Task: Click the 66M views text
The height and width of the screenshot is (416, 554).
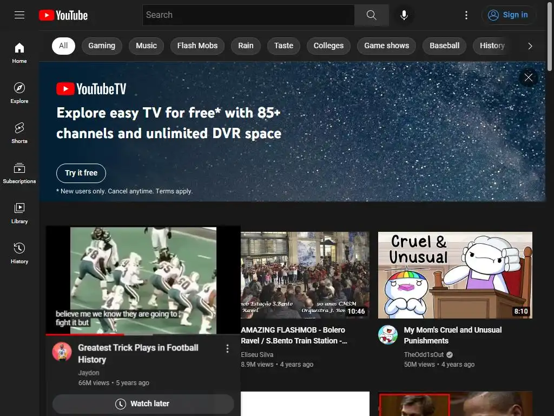Action: click(94, 383)
